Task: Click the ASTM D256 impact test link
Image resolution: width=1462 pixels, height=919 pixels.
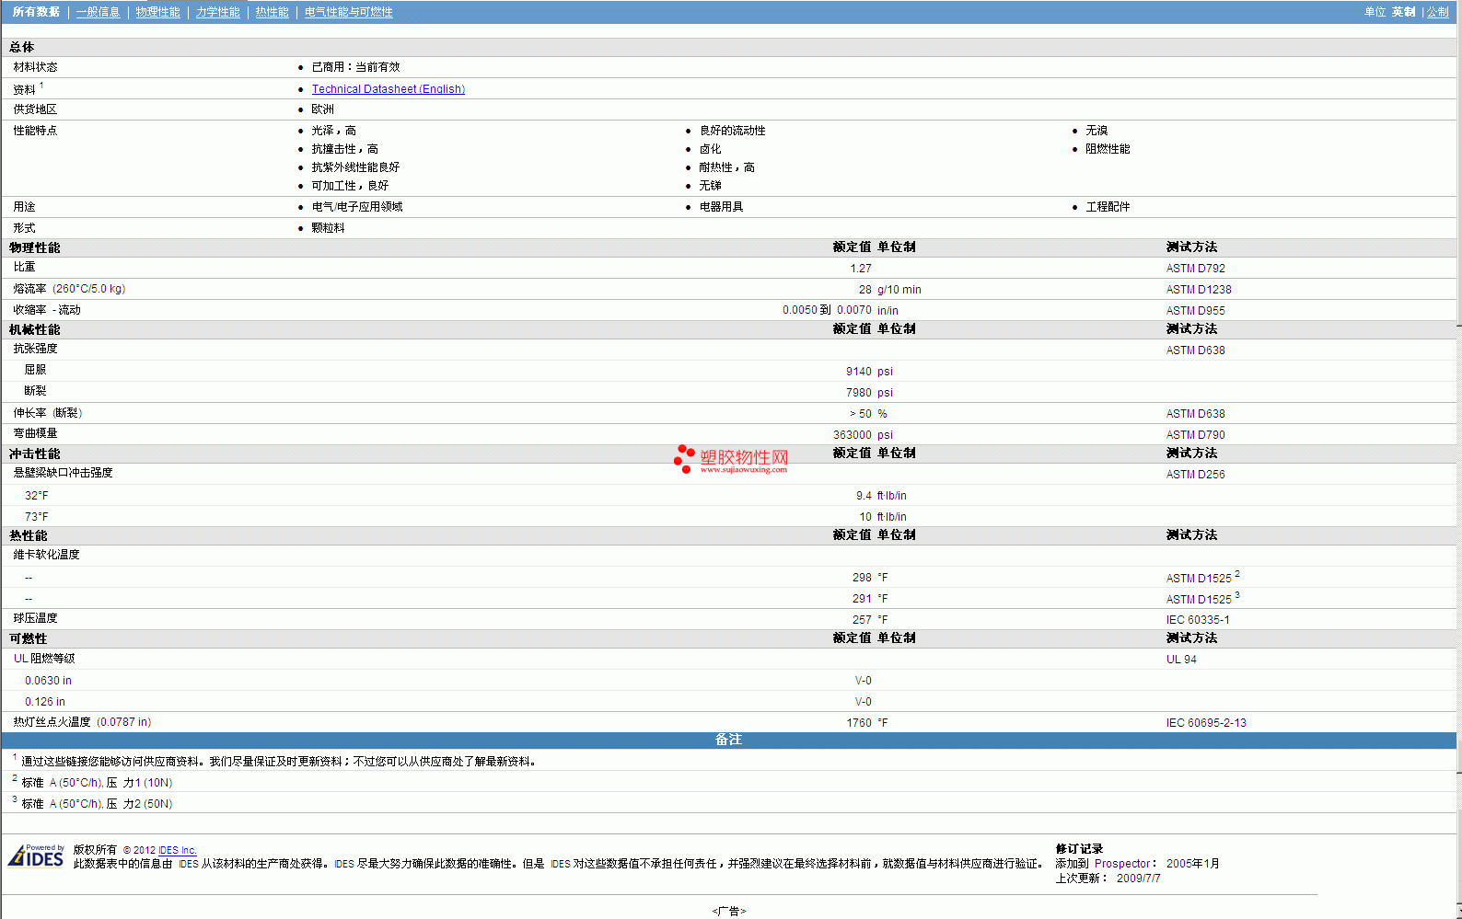Action: point(1195,475)
